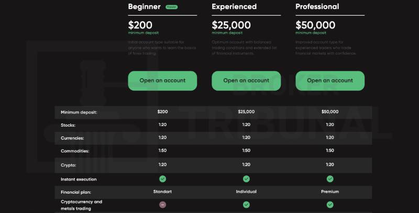Open an account under Beginner plan
Screen dimensions: 419x213
click(x=162, y=81)
